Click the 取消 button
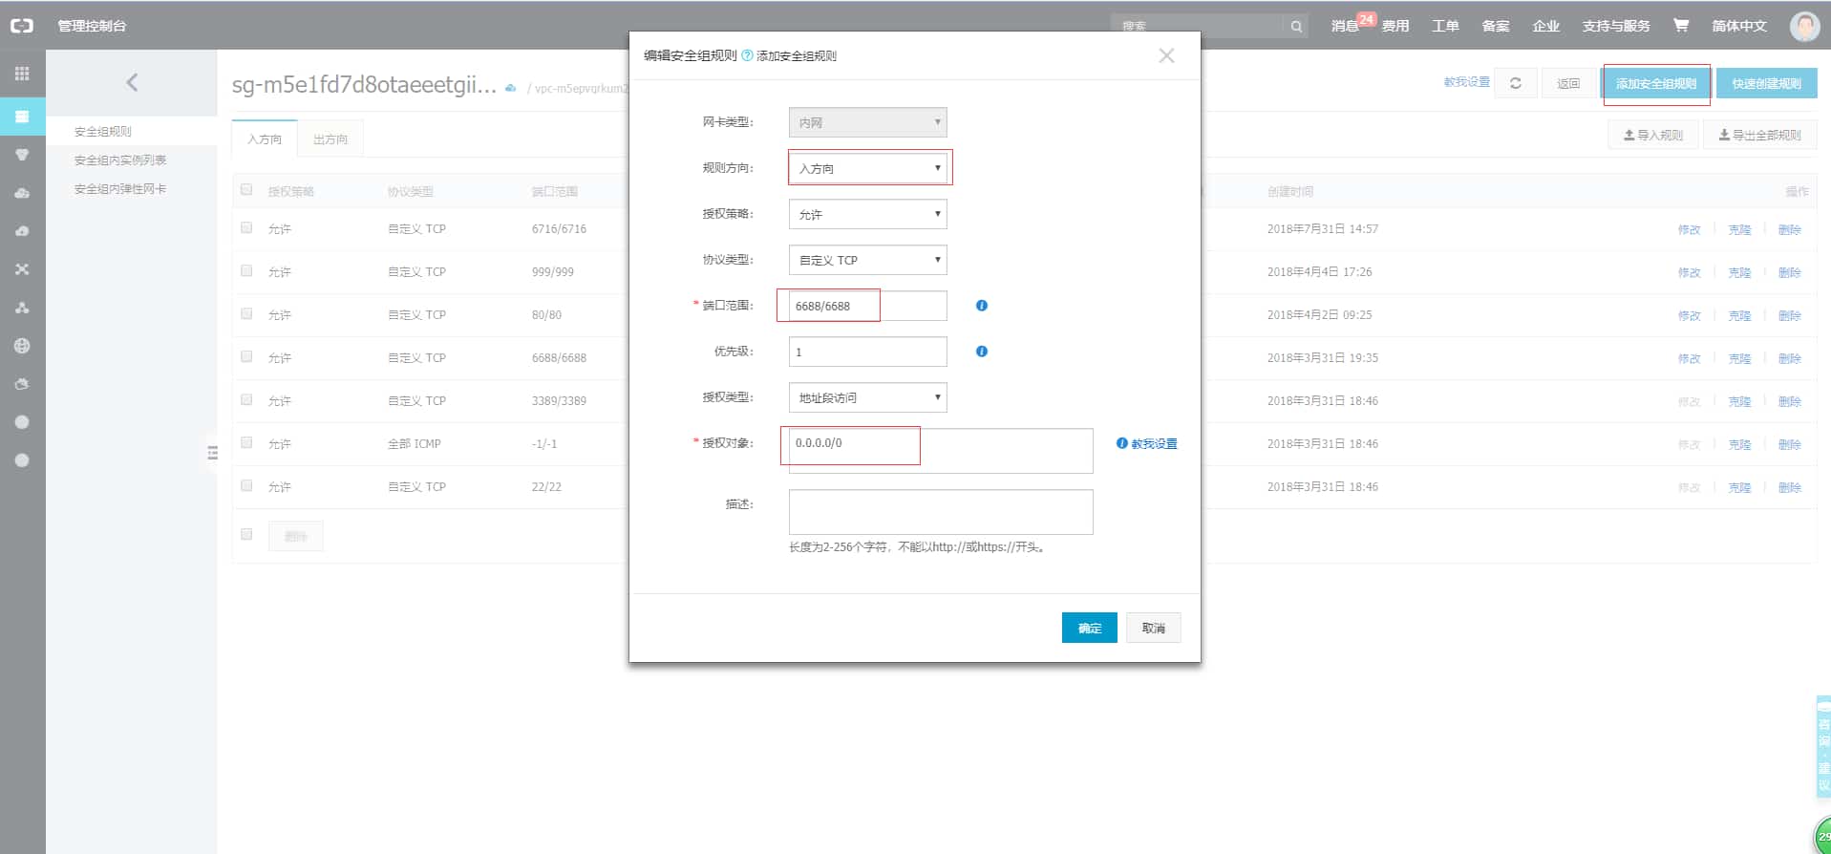1831x854 pixels. point(1153,628)
